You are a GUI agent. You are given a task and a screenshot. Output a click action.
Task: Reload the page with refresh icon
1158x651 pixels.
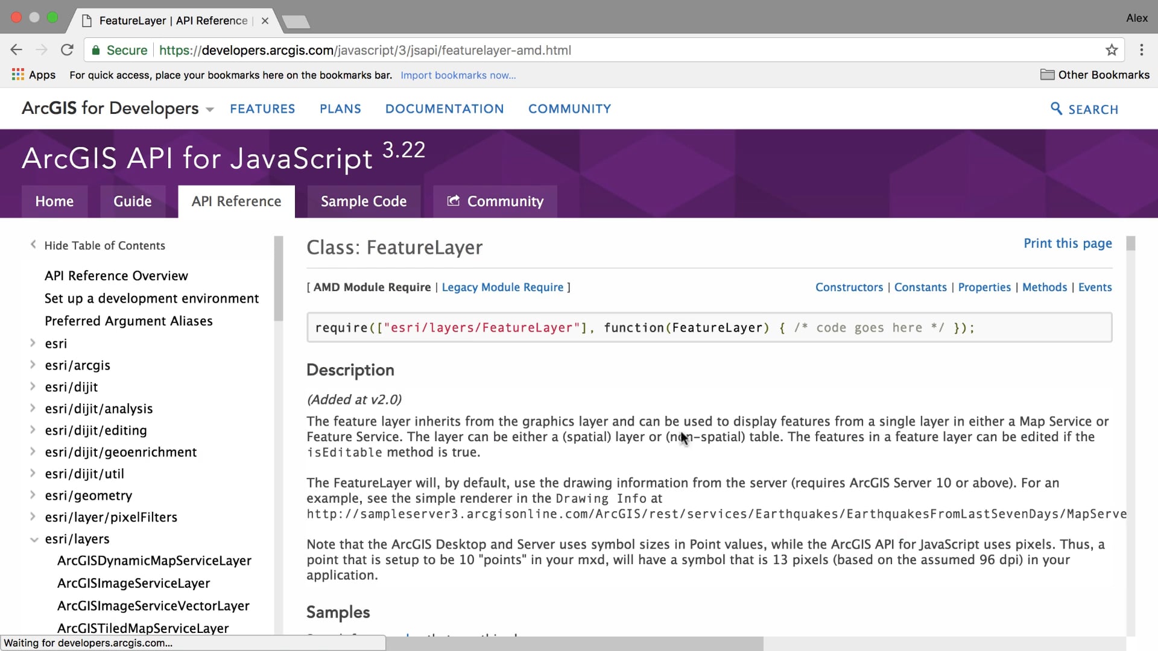[67, 50]
